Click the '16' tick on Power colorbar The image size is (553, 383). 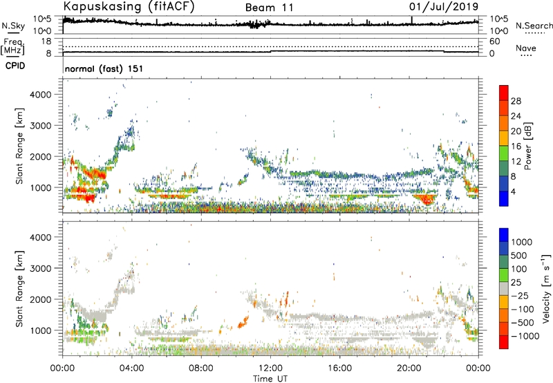click(x=516, y=147)
